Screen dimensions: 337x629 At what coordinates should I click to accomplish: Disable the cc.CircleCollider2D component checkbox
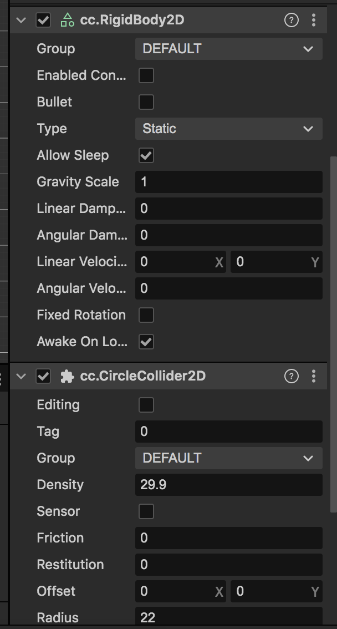click(43, 376)
